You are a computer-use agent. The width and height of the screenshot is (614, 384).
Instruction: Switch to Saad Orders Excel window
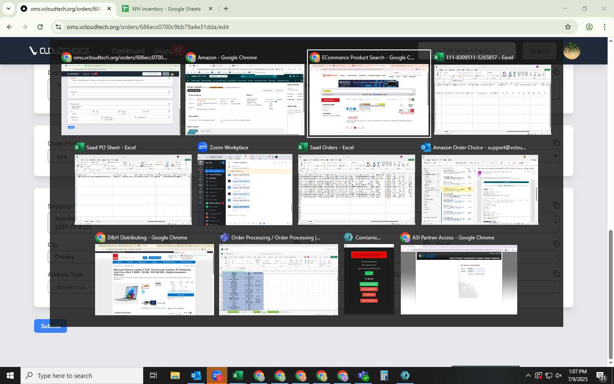point(356,189)
